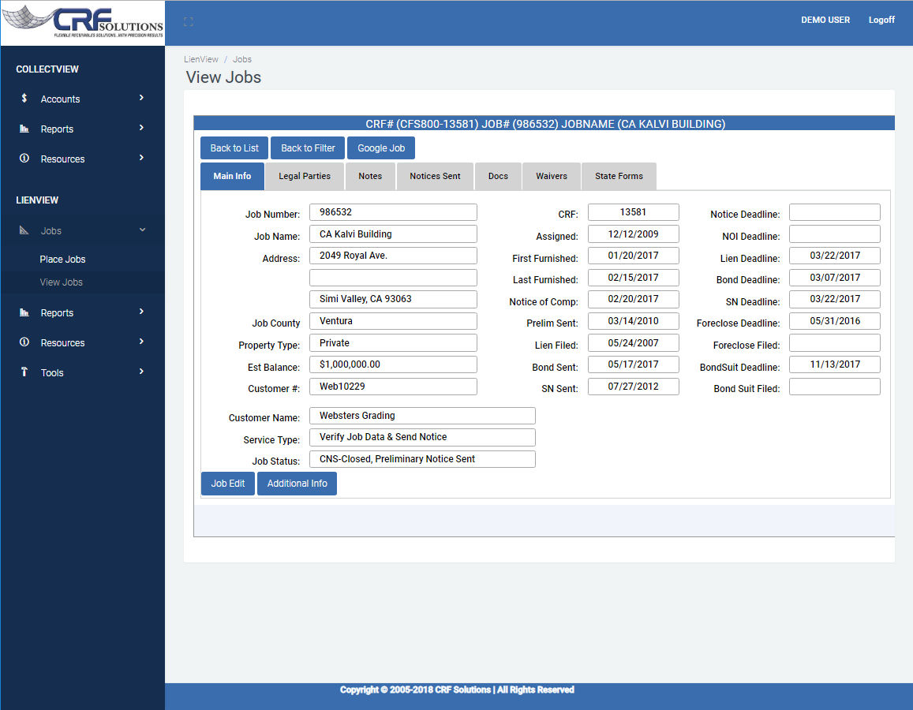Click the Assigned date field
913x710 pixels.
click(x=634, y=234)
